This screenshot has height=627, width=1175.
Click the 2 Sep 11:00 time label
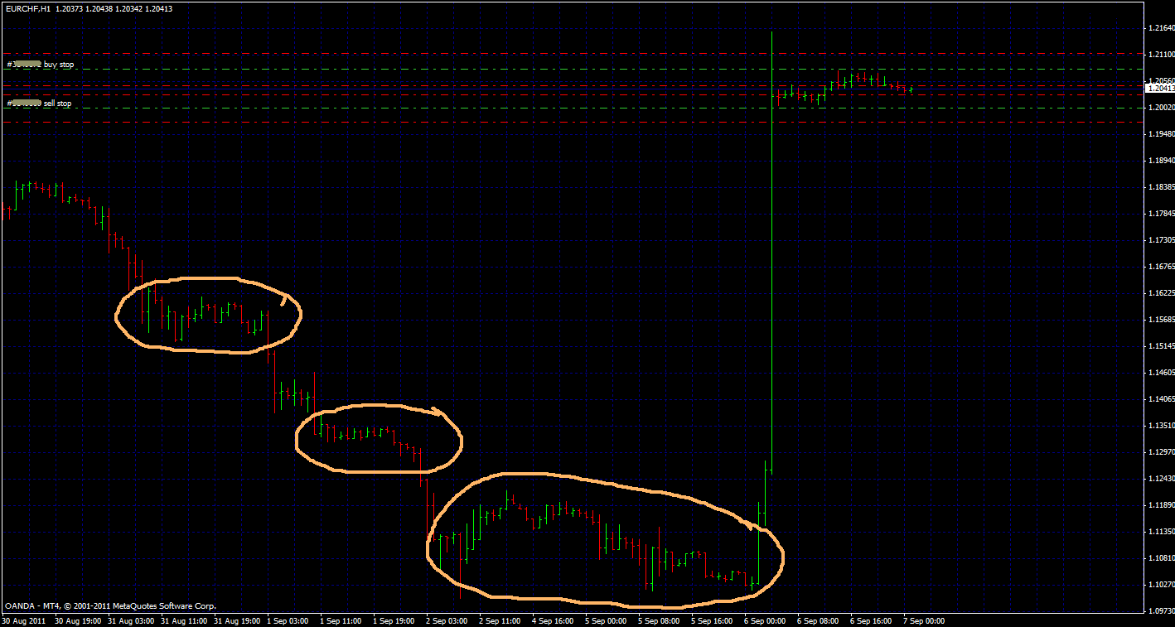pos(500,620)
